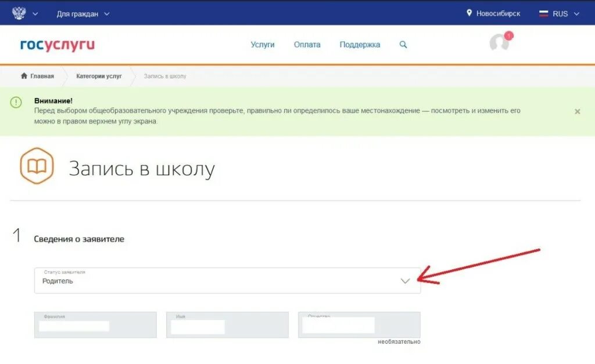Expand the Статус заявителя dropdown
Viewport: 595px width, 364px height.
click(x=404, y=280)
